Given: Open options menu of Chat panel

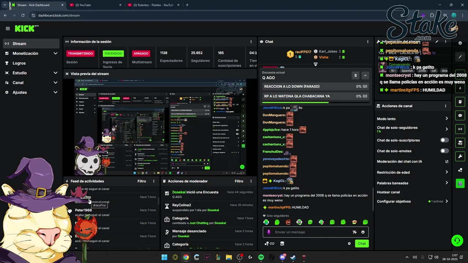Looking at the screenshot, I should pos(368,42).
